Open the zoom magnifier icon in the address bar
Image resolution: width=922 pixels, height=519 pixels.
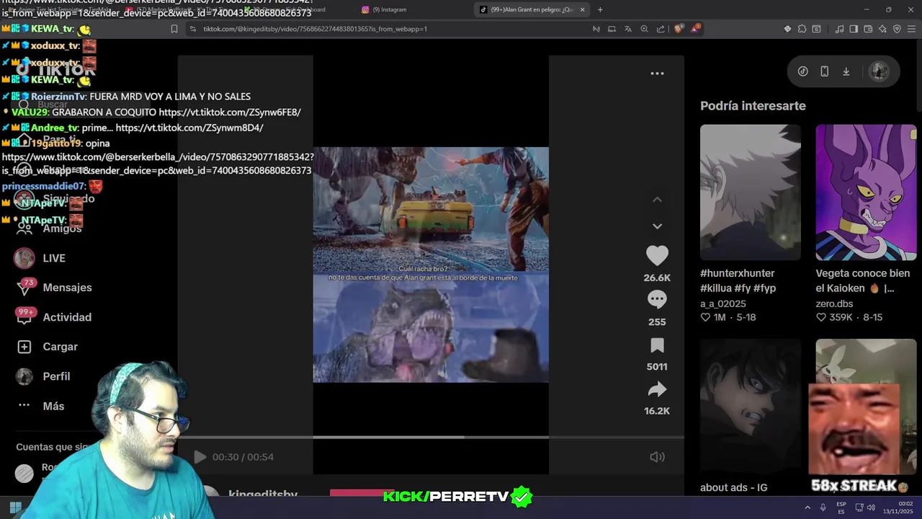pos(645,29)
